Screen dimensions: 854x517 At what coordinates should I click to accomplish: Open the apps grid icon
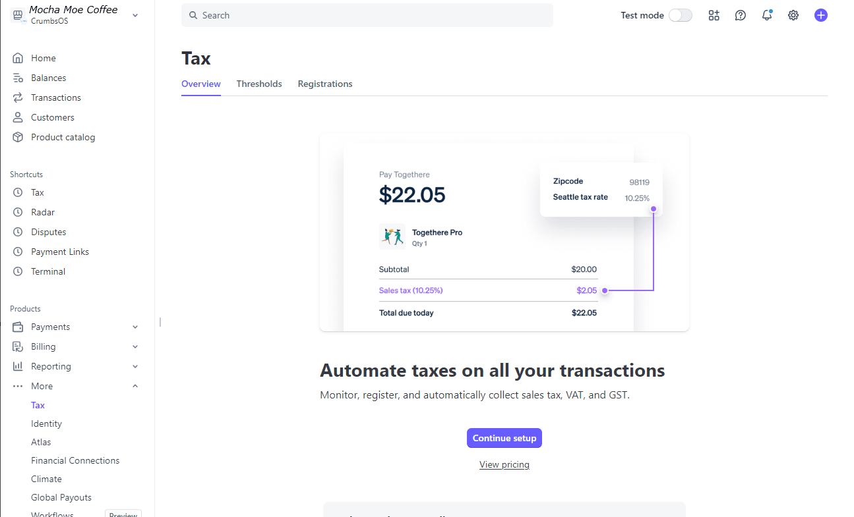coord(714,15)
